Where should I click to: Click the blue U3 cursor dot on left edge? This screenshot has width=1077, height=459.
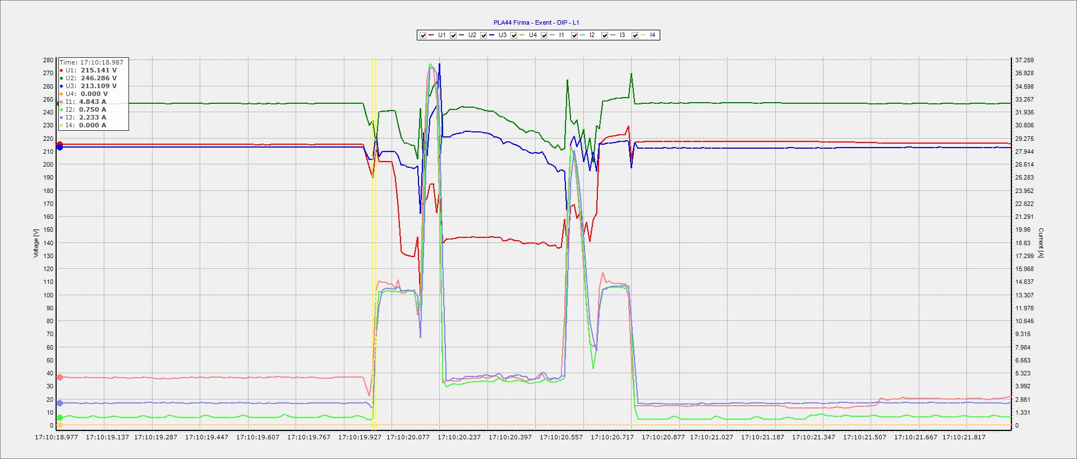coord(59,148)
